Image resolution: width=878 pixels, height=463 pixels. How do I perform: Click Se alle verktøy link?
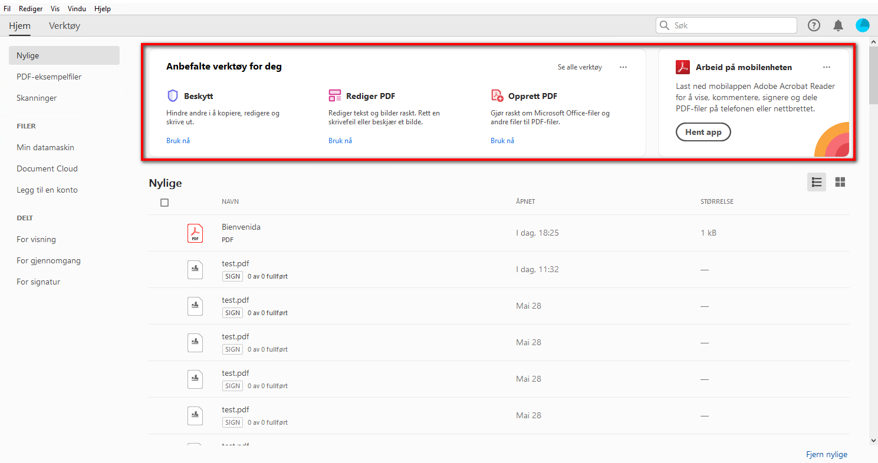tap(580, 67)
